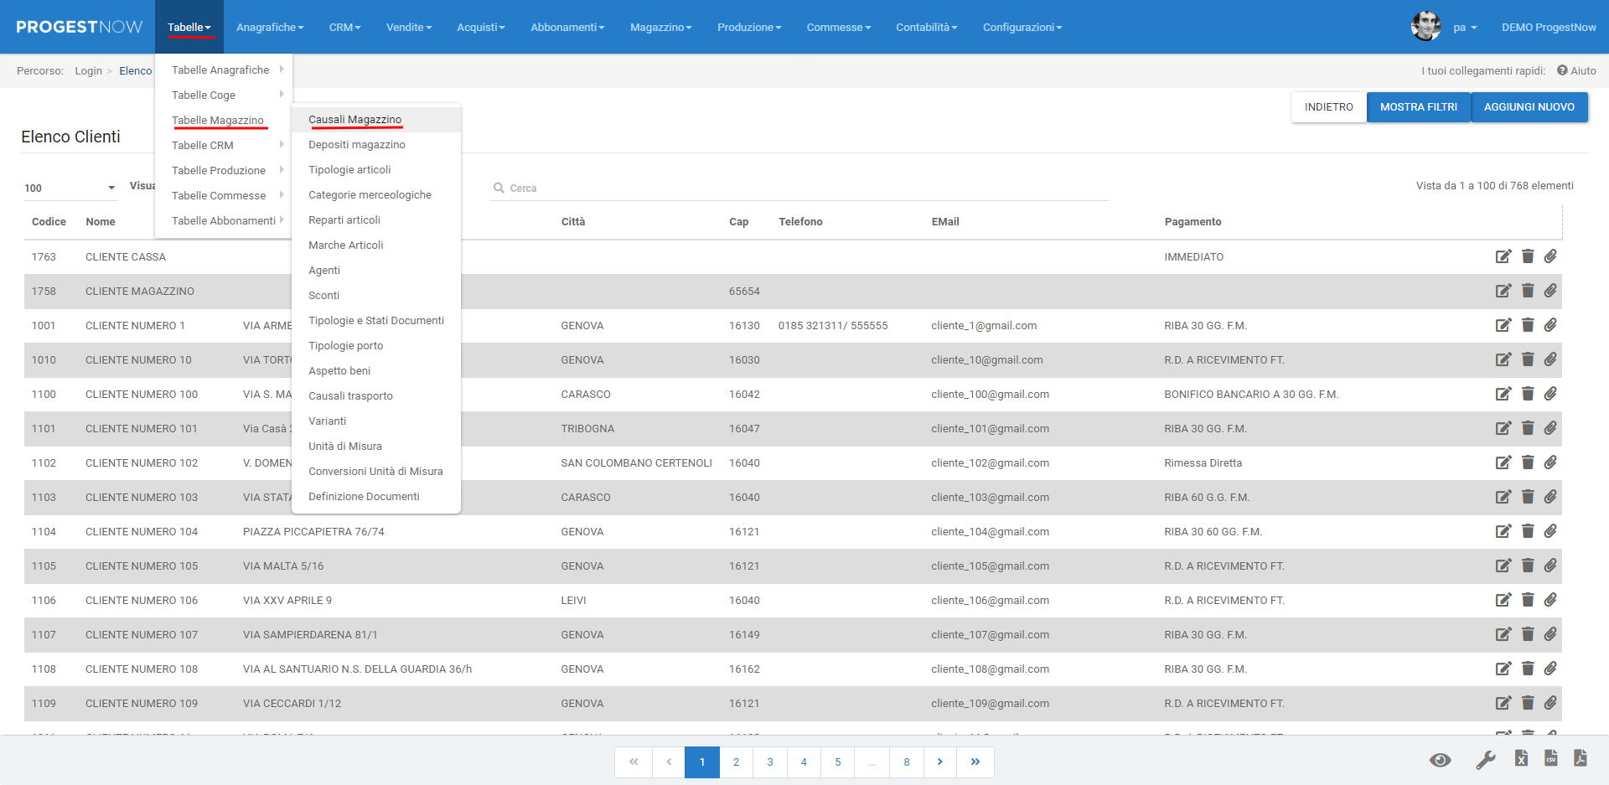This screenshot has width=1609, height=785.
Task: Export the client list to PDF
Action: point(1580,759)
